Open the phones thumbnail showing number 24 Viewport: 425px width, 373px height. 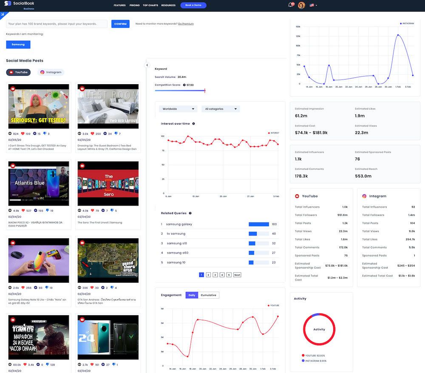click(108, 337)
